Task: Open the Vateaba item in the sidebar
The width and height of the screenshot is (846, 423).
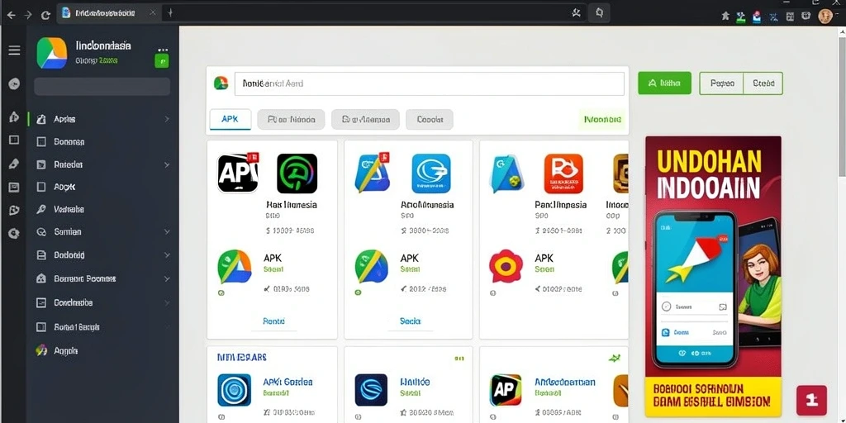Action: click(69, 209)
